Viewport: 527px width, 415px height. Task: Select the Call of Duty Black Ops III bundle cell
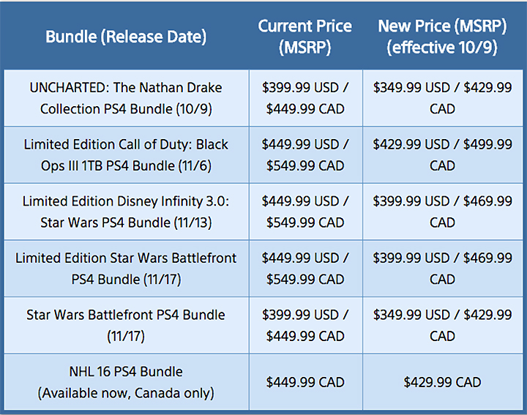[x=126, y=155]
